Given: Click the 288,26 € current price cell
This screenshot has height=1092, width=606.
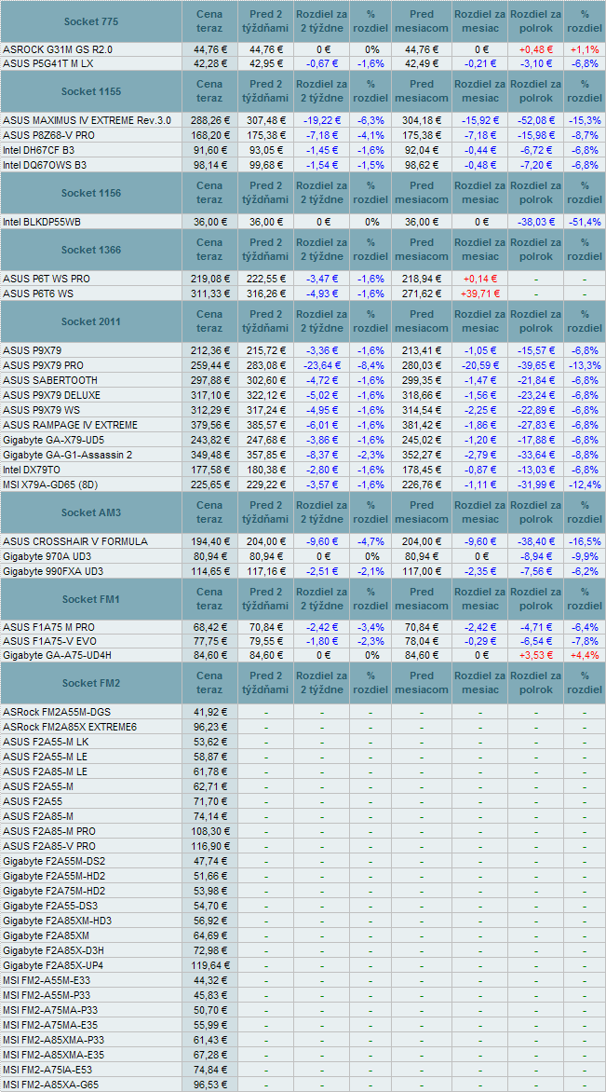Looking at the screenshot, I should coord(209,120).
